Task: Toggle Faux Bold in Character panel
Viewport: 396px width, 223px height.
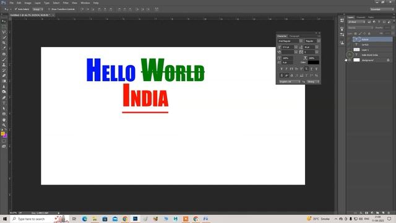Action: coord(282,69)
